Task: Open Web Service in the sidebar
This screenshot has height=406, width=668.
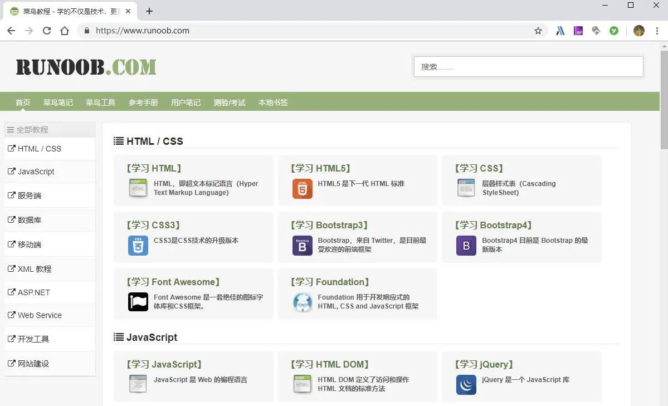Action: tap(50, 315)
